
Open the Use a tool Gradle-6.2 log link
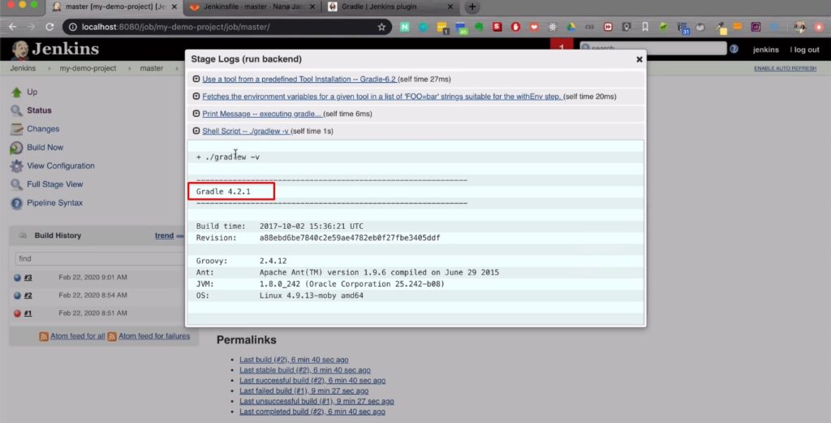coord(299,79)
